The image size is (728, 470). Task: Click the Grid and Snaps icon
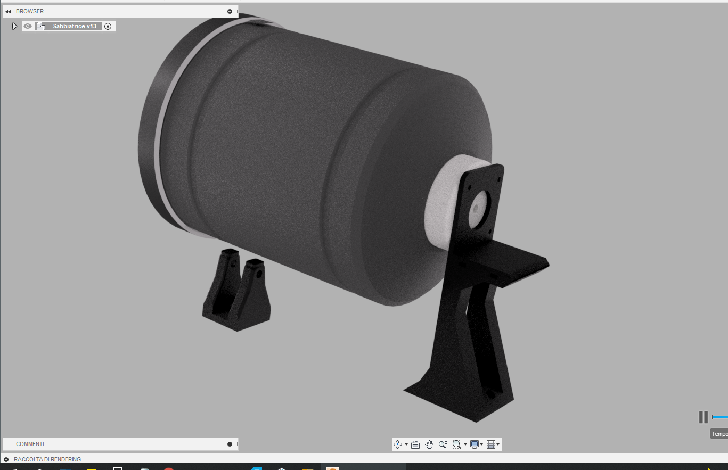coord(491,444)
